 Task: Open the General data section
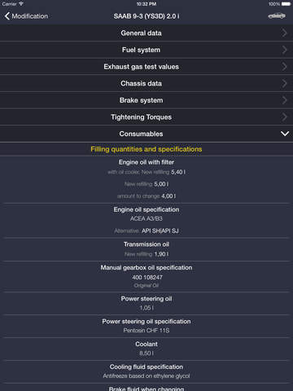tap(146, 33)
